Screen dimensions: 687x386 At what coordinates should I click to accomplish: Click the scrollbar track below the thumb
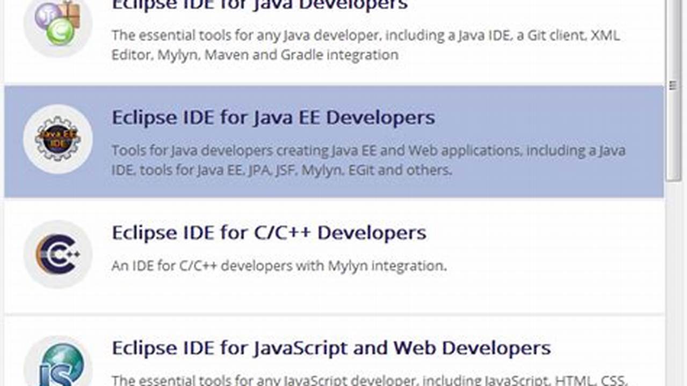[x=673, y=268]
